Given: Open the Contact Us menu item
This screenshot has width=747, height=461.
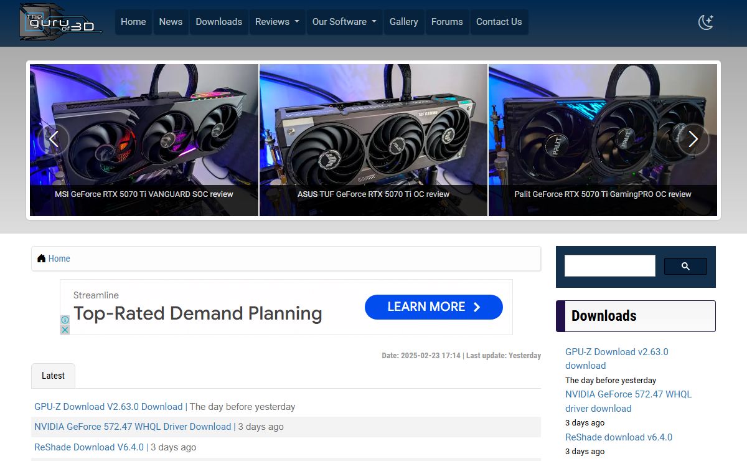Looking at the screenshot, I should point(499,22).
